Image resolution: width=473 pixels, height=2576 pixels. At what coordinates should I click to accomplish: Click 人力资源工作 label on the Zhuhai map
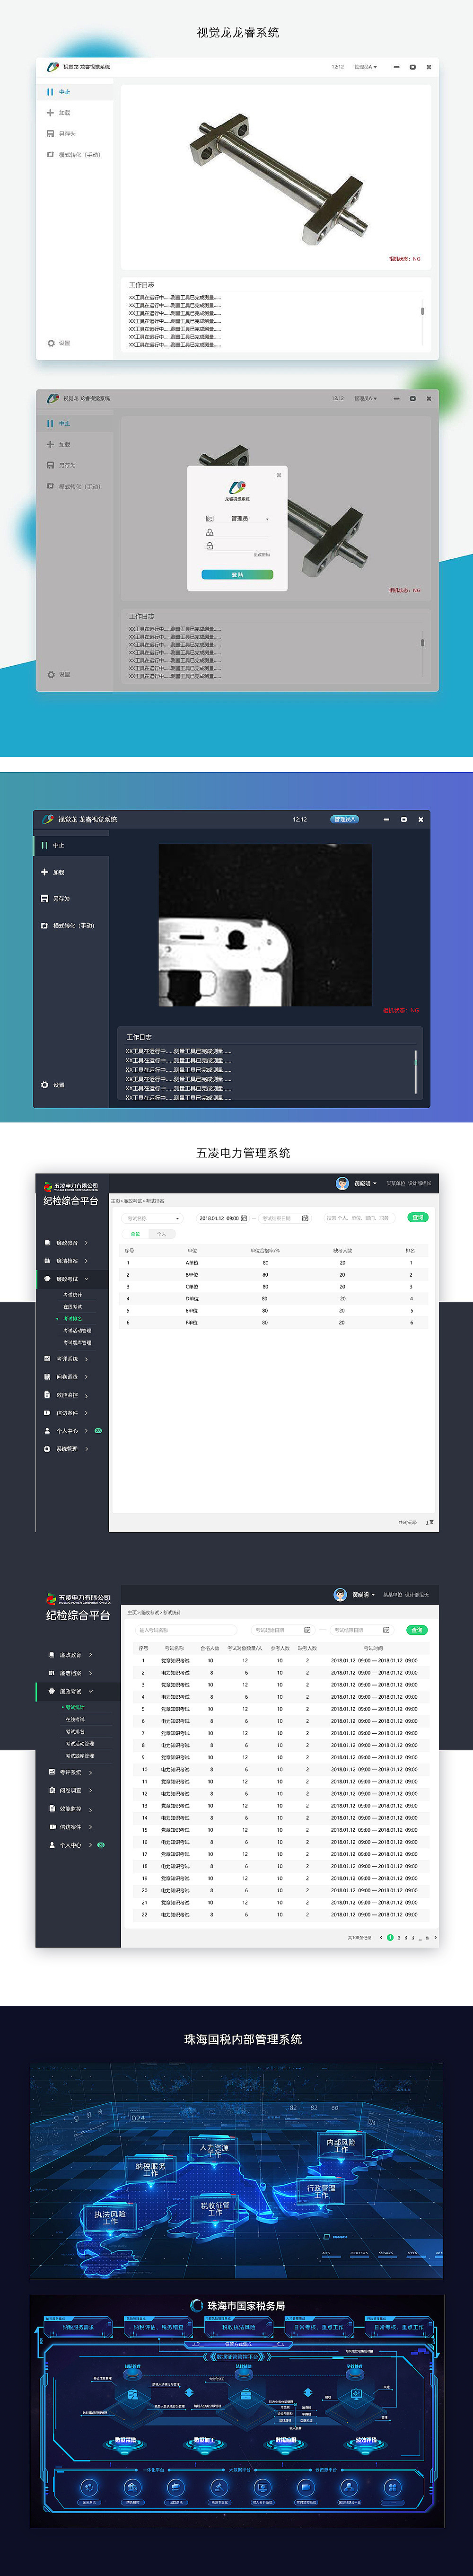(214, 2150)
